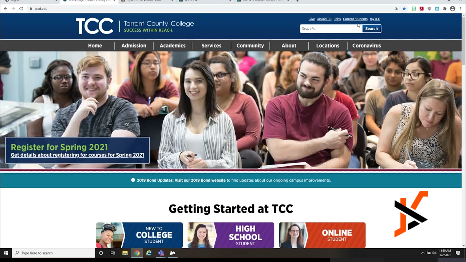Open the Current Students link

(x=355, y=19)
